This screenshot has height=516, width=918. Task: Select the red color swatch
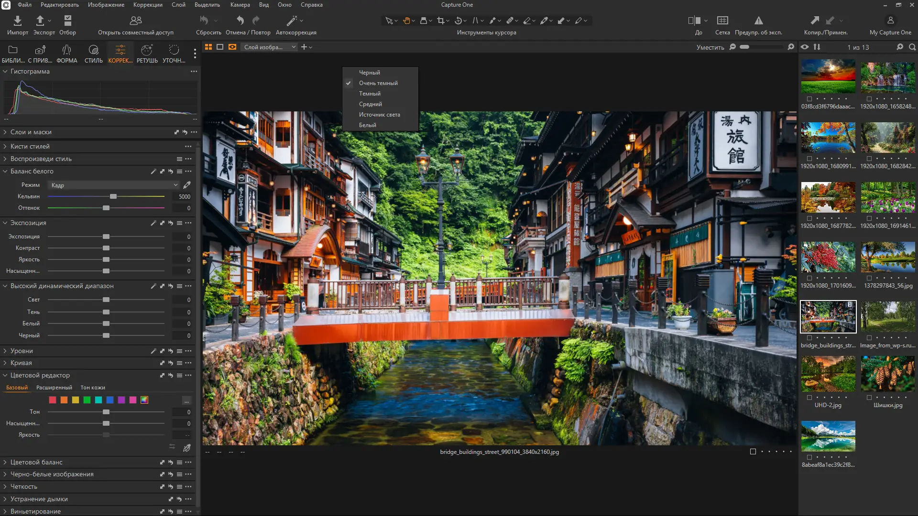(53, 400)
